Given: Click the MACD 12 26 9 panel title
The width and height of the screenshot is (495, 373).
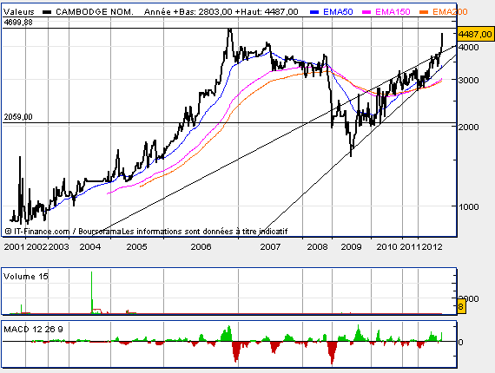Looking at the screenshot, I should [33, 330].
